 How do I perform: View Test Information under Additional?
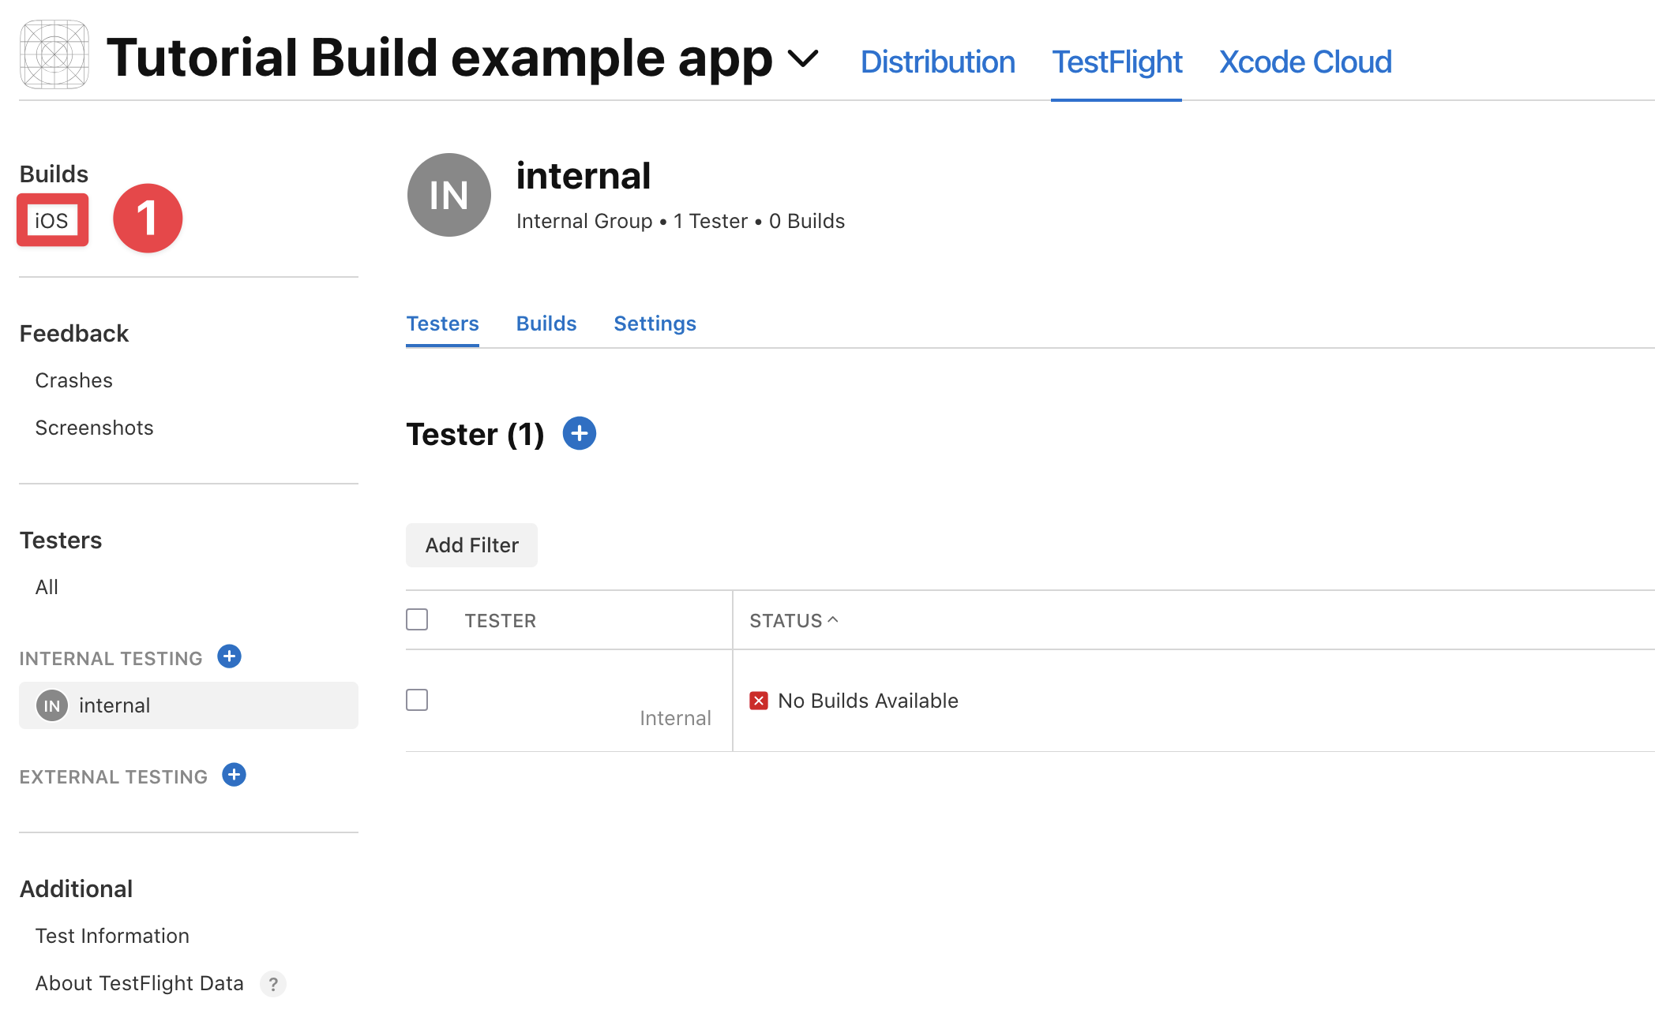pyautogui.click(x=112, y=935)
